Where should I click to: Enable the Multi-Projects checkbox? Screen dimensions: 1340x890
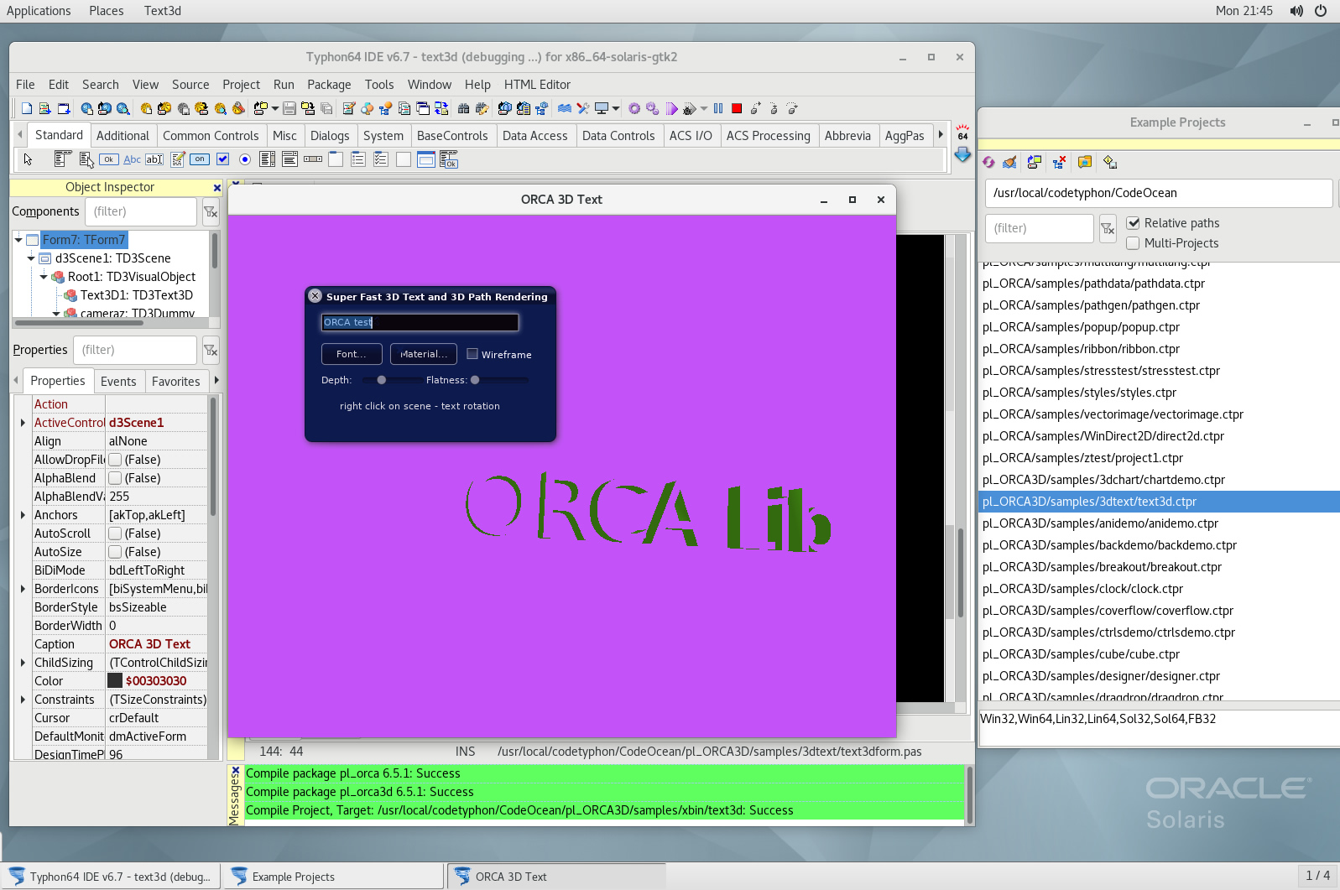[x=1133, y=243]
